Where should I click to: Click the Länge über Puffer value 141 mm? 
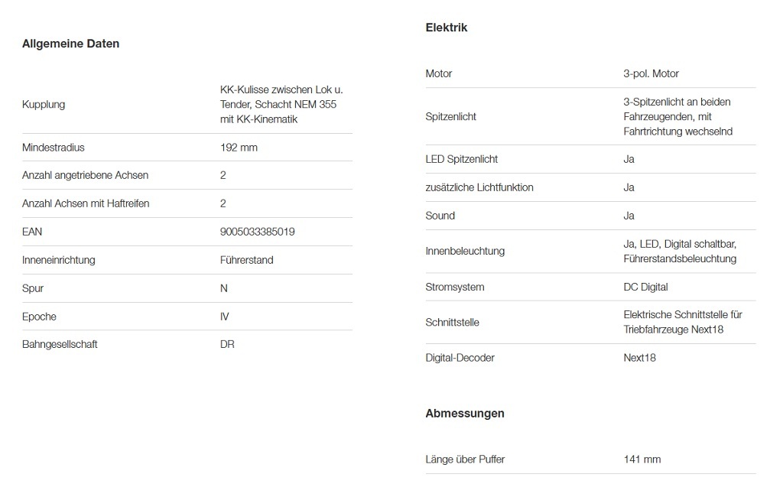point(642,459)
